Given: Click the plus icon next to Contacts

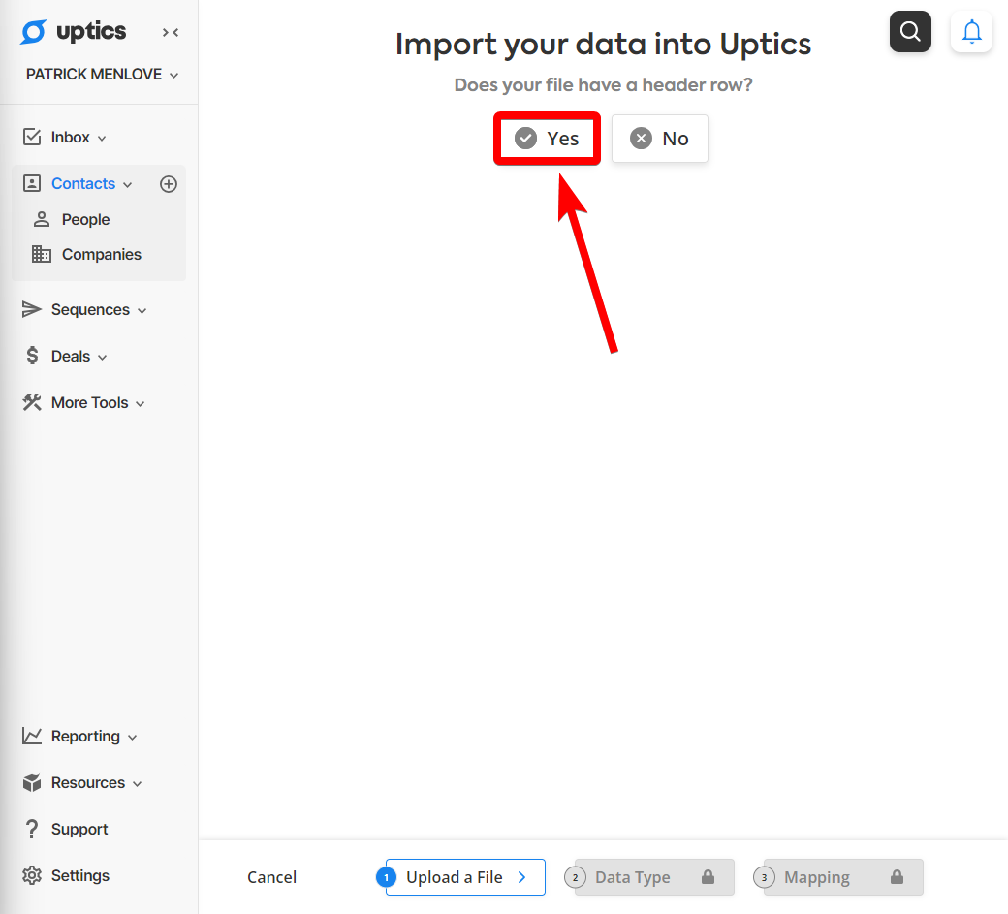Looking at the screenshot, I should click(169, 184).
